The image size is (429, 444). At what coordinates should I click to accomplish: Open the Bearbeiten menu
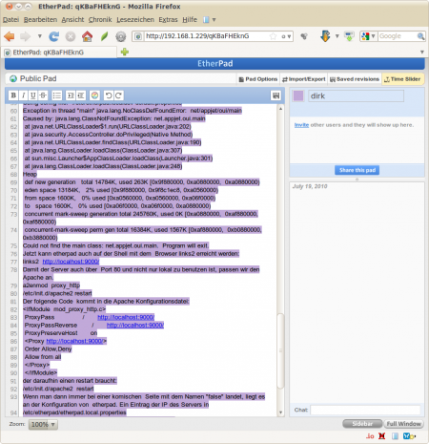(x=40, y=20)
